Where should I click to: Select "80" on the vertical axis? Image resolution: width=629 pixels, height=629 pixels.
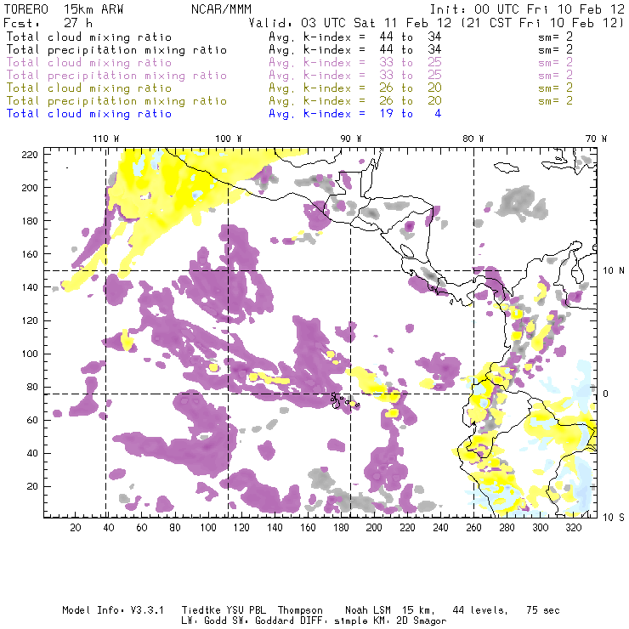pyautogui.click(x=32, y=387)
